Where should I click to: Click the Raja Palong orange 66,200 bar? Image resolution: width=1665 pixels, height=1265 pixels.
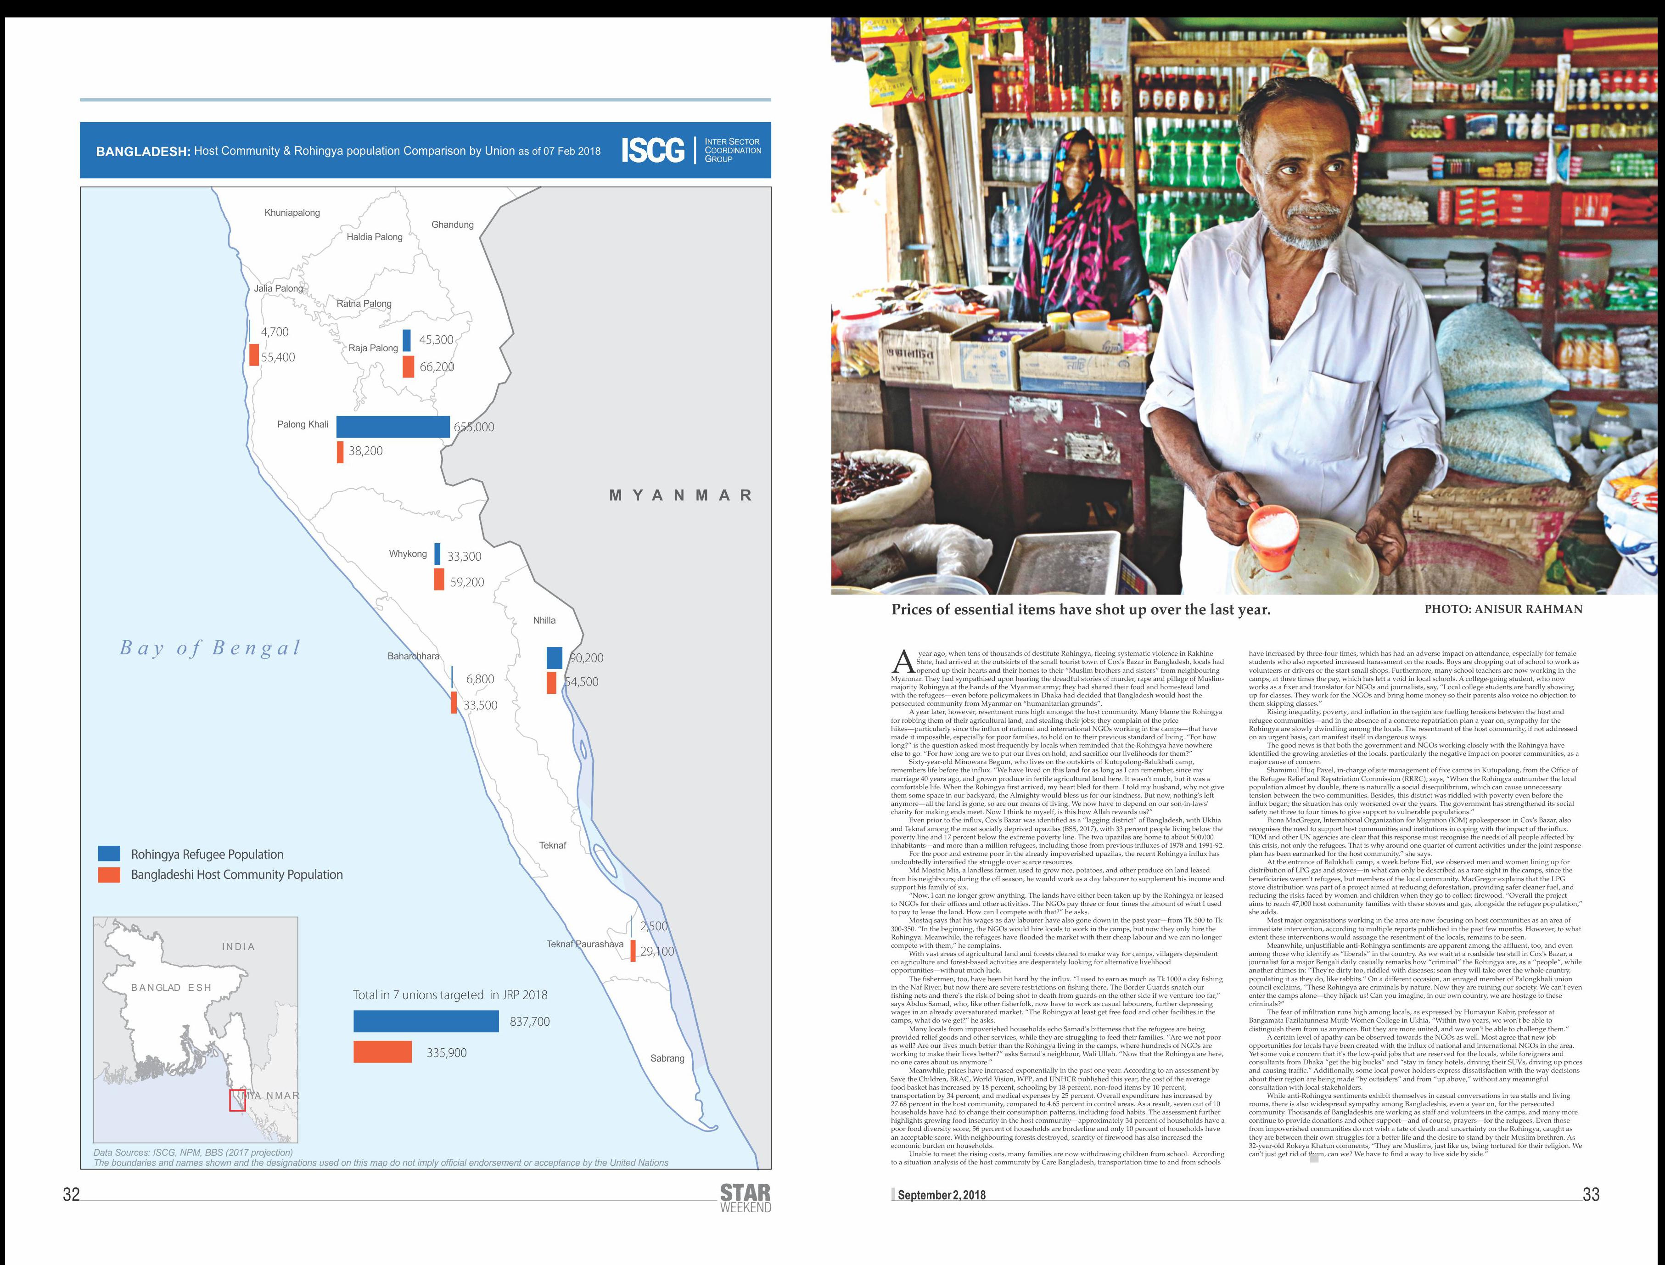click(408, 367)
